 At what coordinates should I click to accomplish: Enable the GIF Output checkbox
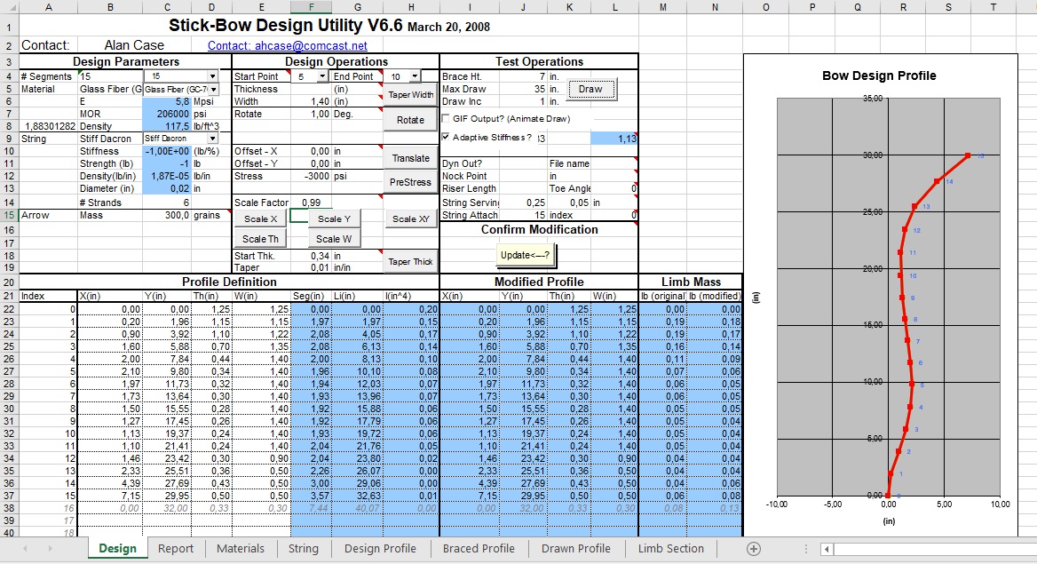(x=447, y=119)
